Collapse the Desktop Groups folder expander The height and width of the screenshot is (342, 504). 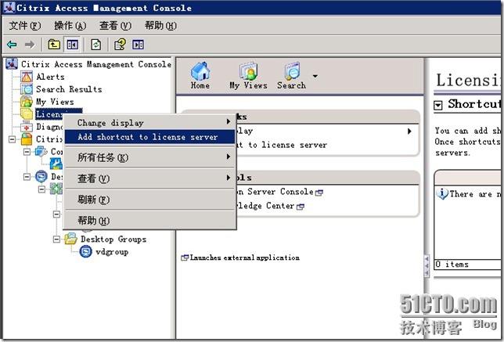[56, 239]
